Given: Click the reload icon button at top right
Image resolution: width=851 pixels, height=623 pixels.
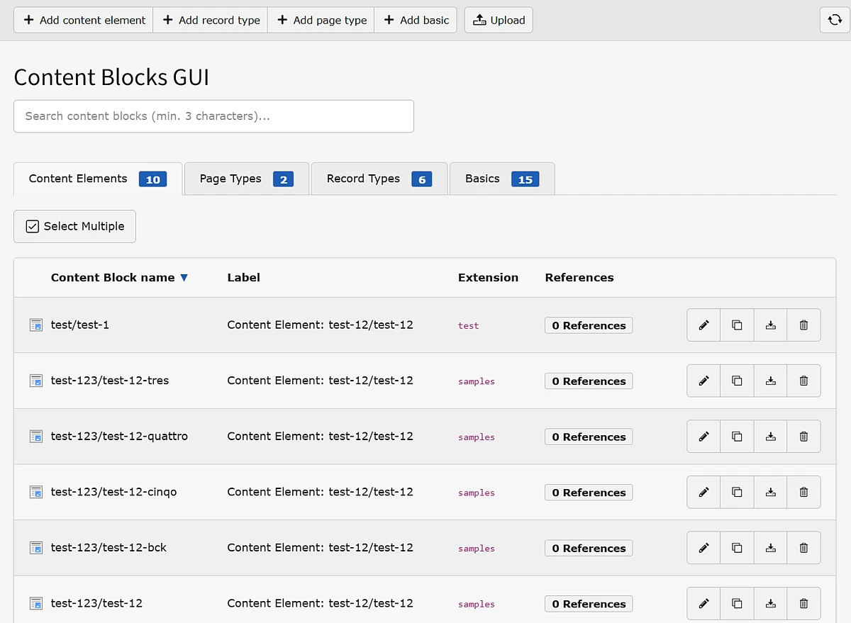Looking at the screenshot, I should tap(834, 20).
